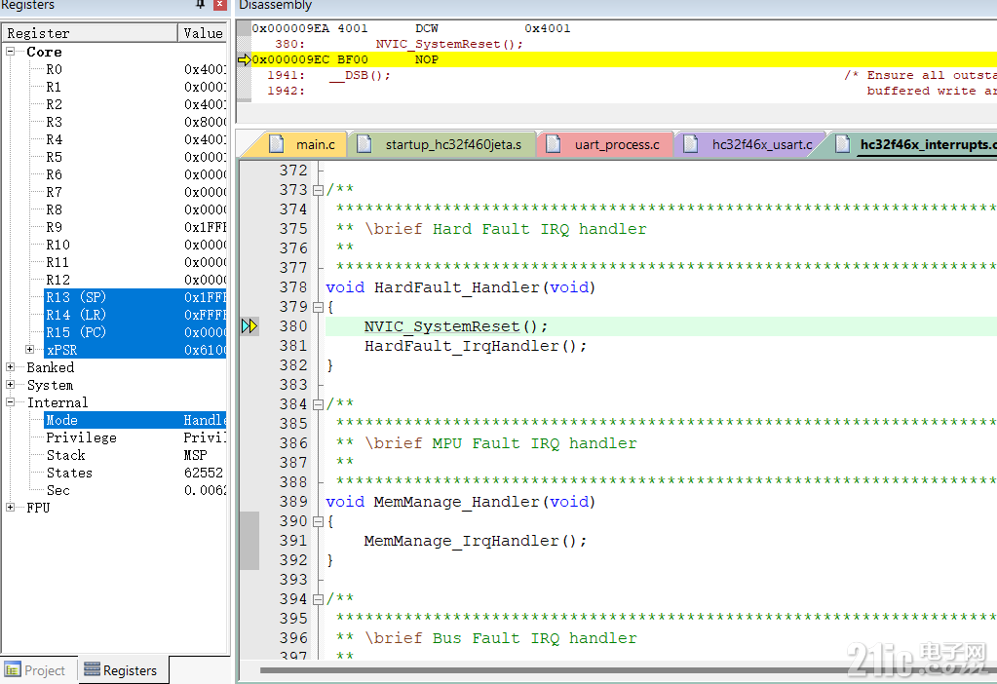Image resolution: width=997 pixels, height=684 pixels.
Task: Close the Registers panel
Action: (220, 4)
